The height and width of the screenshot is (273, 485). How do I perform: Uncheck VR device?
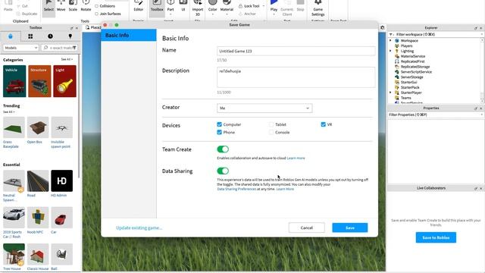[324, 124]
